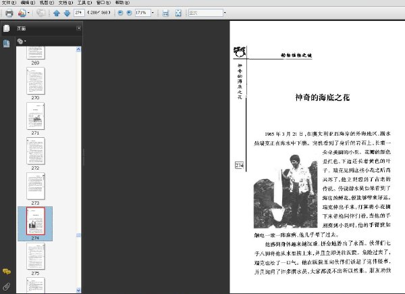This screenshot has height=294, width=405.
Task: Open the create PDF dropdown arrow
Action: (28, 13)
